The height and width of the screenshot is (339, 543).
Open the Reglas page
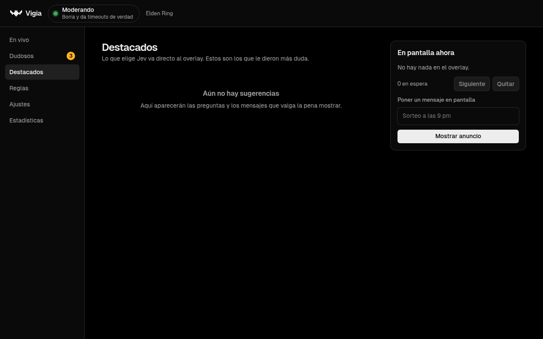coord(42,88)
